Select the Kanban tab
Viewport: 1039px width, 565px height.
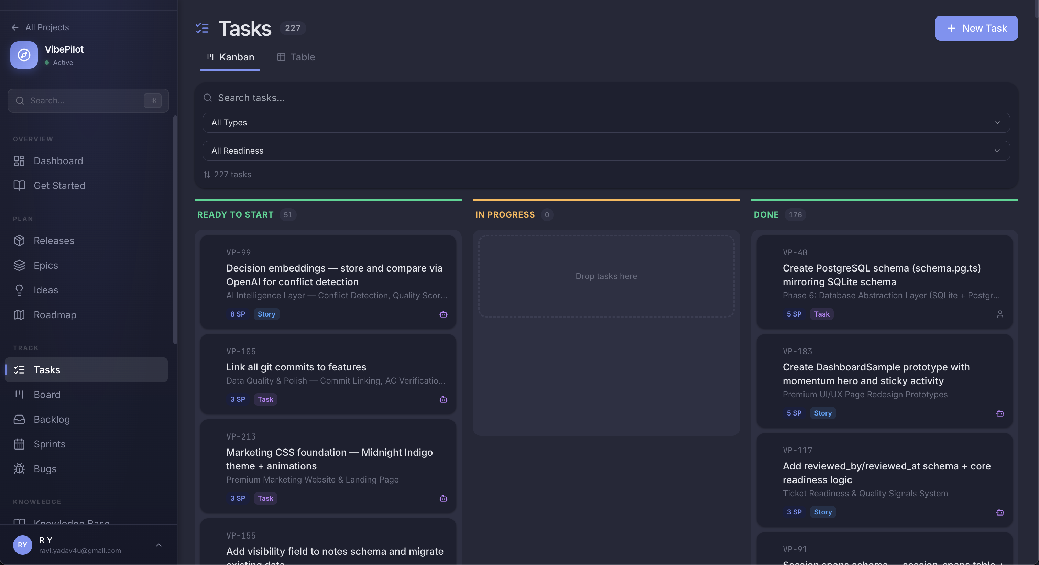click(230, 57)
